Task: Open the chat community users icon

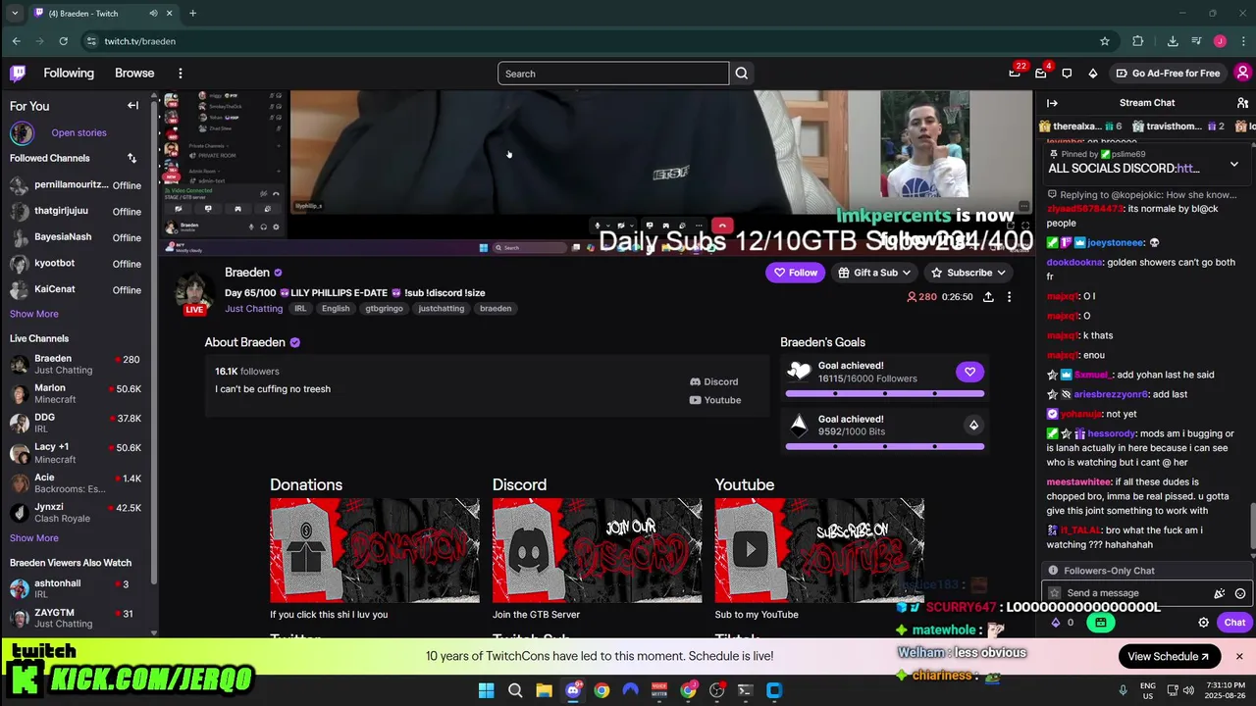Action: pyautogui.click(x=1242, y=103)
